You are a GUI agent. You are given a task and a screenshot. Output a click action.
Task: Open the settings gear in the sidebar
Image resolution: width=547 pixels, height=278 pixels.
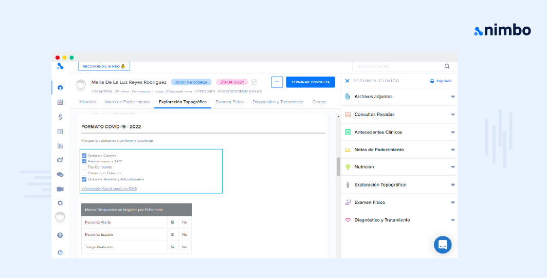click(x=60, y=203)
